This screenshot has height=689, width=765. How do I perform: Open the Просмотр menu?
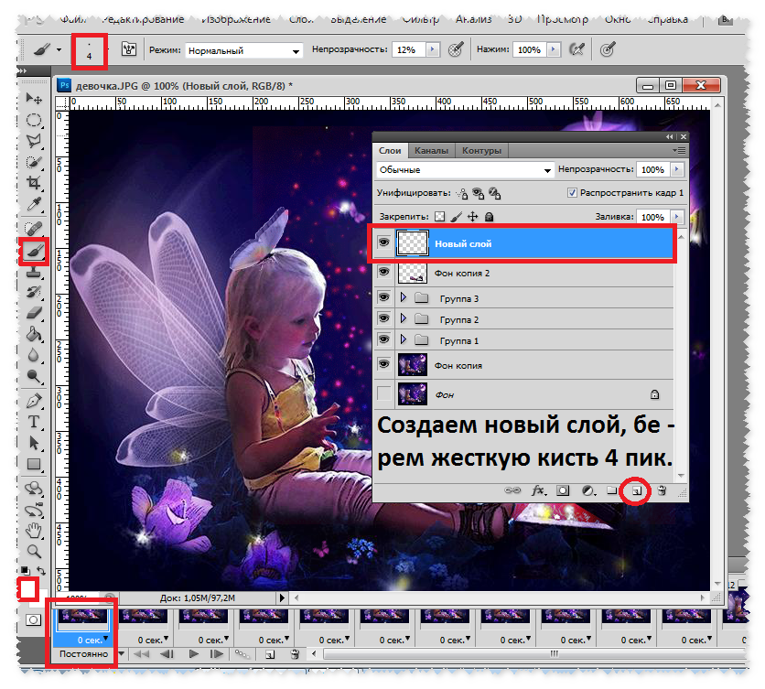coord(562,19)
